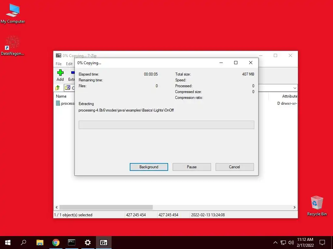Click the Attributes column header
Screen dimensions: 333x249
[289, 96]
